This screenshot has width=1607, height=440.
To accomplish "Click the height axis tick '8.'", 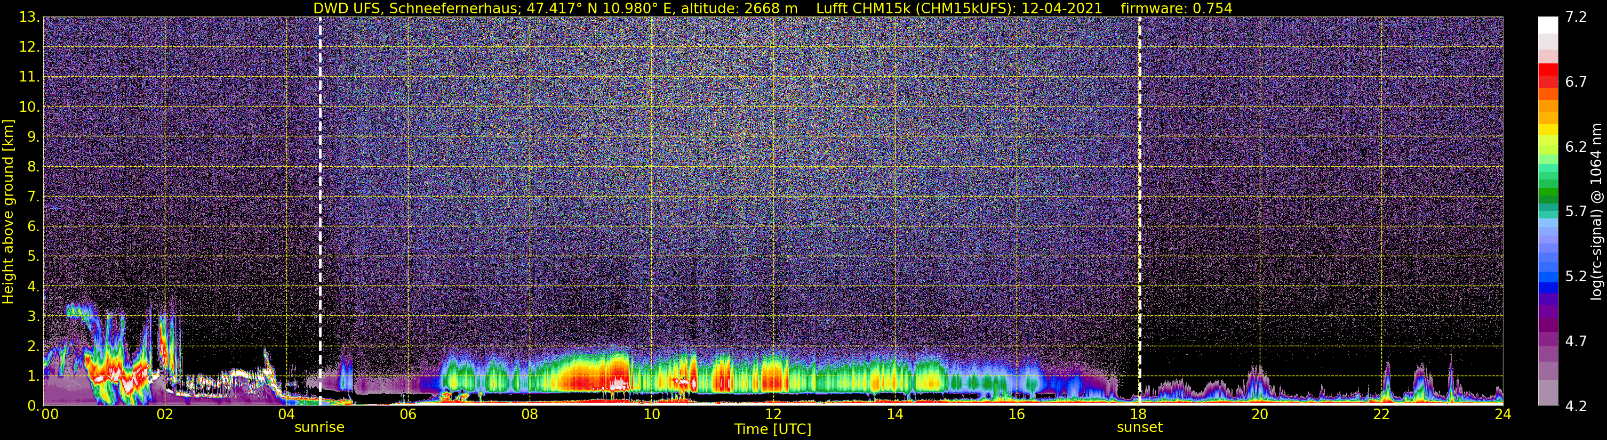I will point(33,167).
